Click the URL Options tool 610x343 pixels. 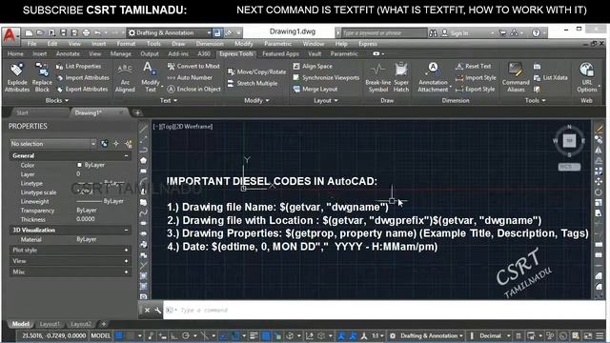(x=587, y=77)
